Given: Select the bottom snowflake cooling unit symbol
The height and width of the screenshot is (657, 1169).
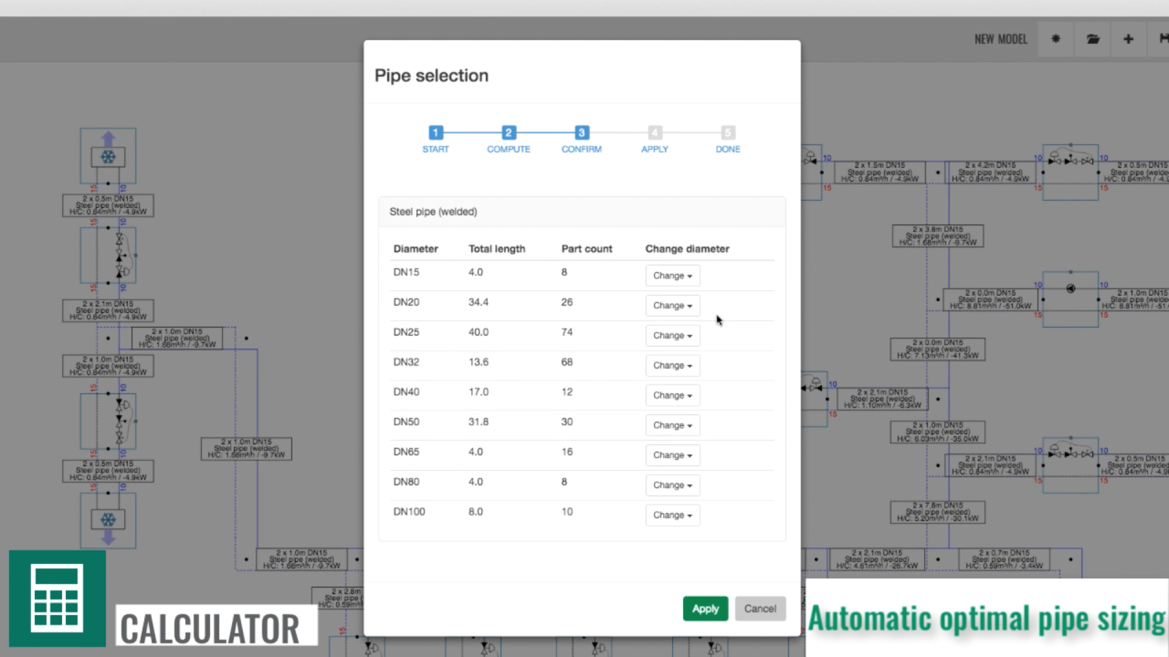Looking at the screenshot, I should click(x=108, y=520).
